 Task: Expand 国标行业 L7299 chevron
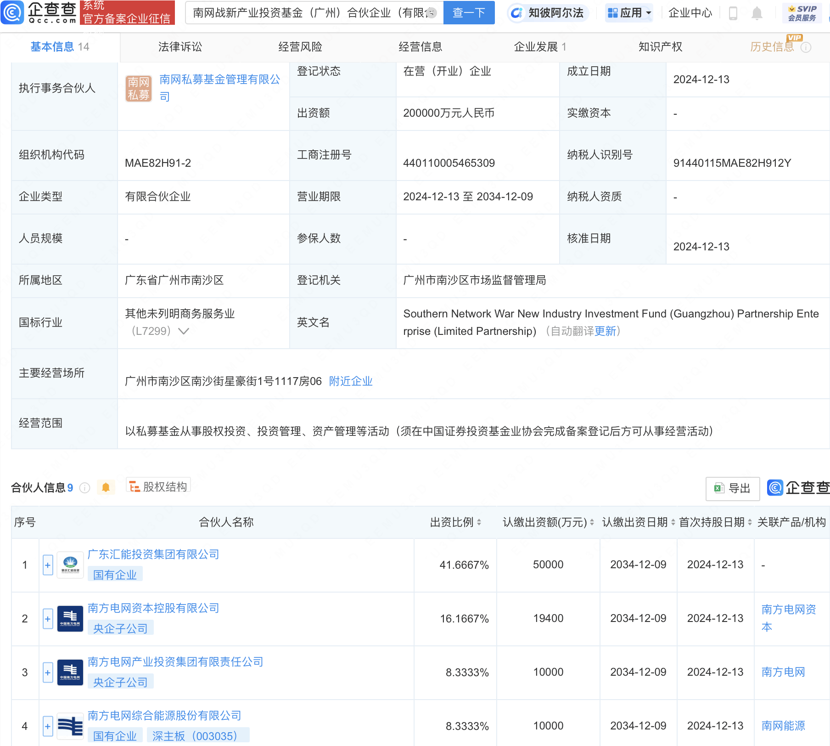[x=184, y=331]
